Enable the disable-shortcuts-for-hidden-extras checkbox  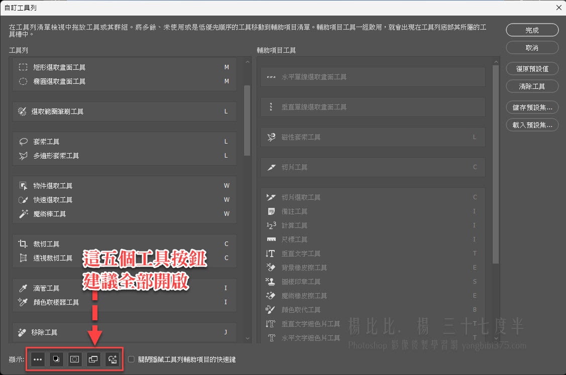click(131, 359)
